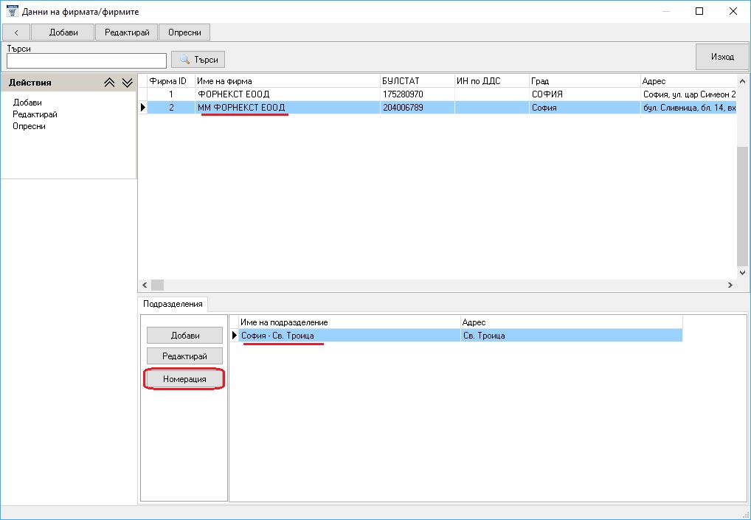
Task: Click the Св. Троица address cell
Action: (x=572, y=336)
